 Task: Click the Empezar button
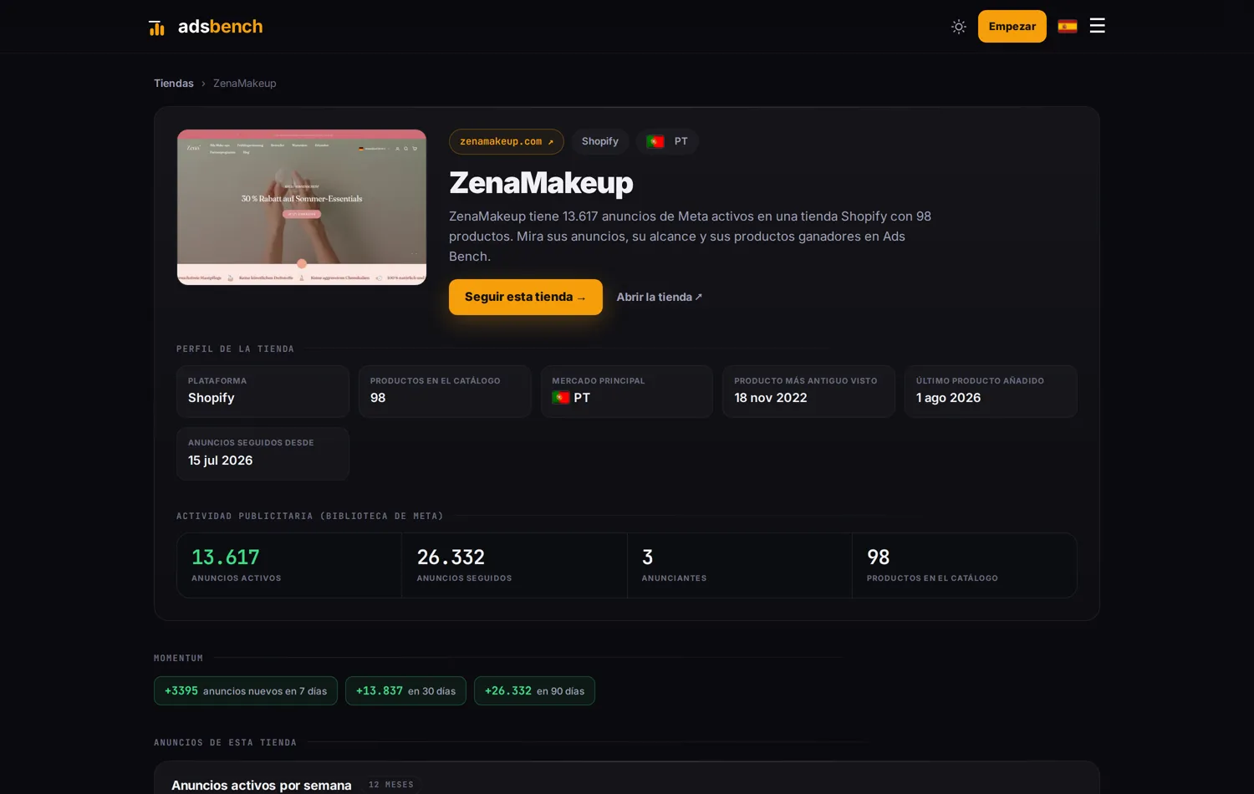[x=1012, y=27]
